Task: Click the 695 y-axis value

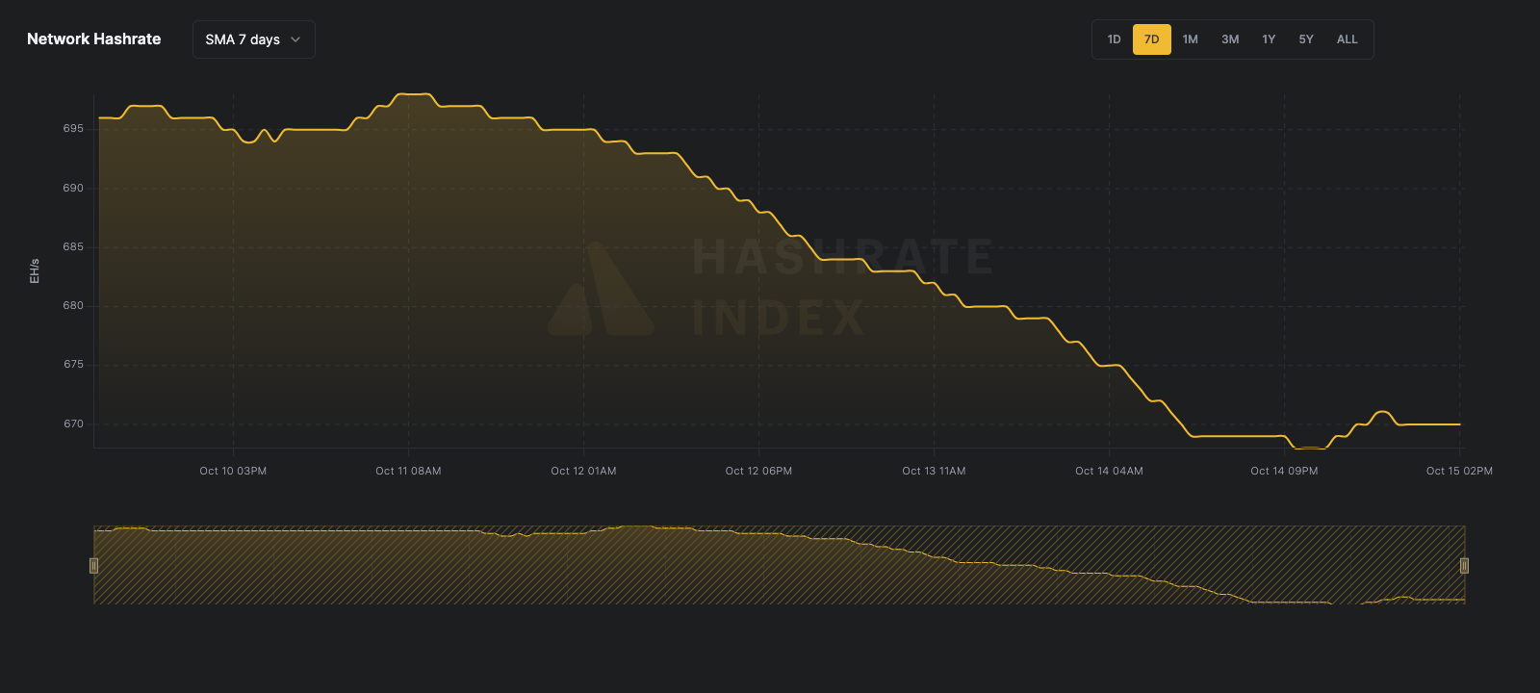Action: (x=73, y=128)
